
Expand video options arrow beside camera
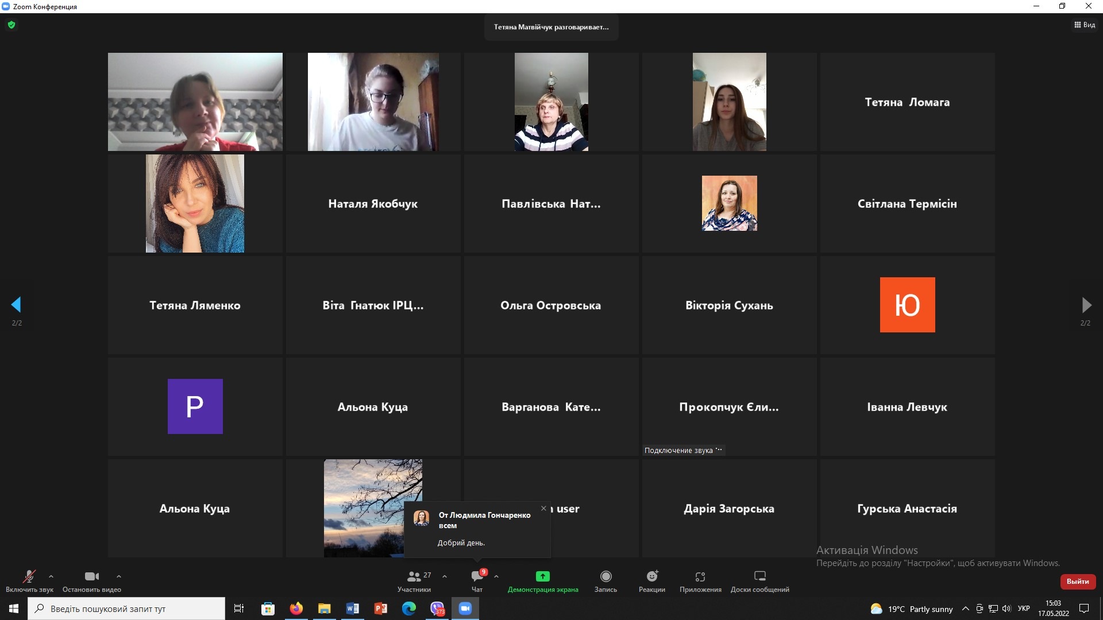[x=119, y=576]
